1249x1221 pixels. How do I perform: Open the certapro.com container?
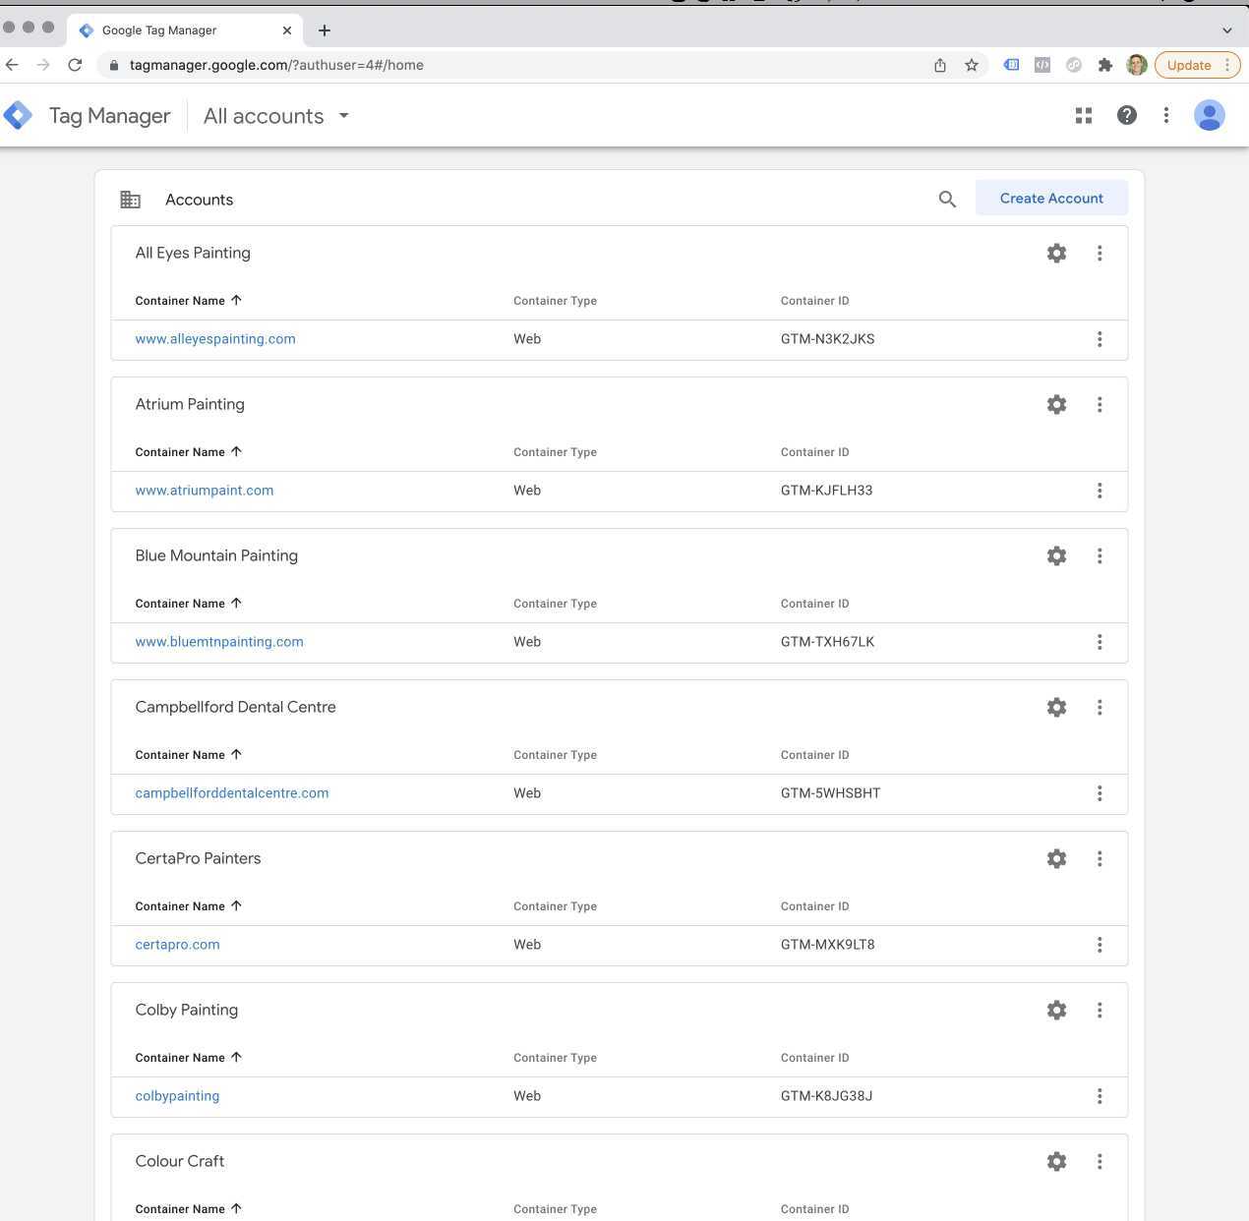177,944
